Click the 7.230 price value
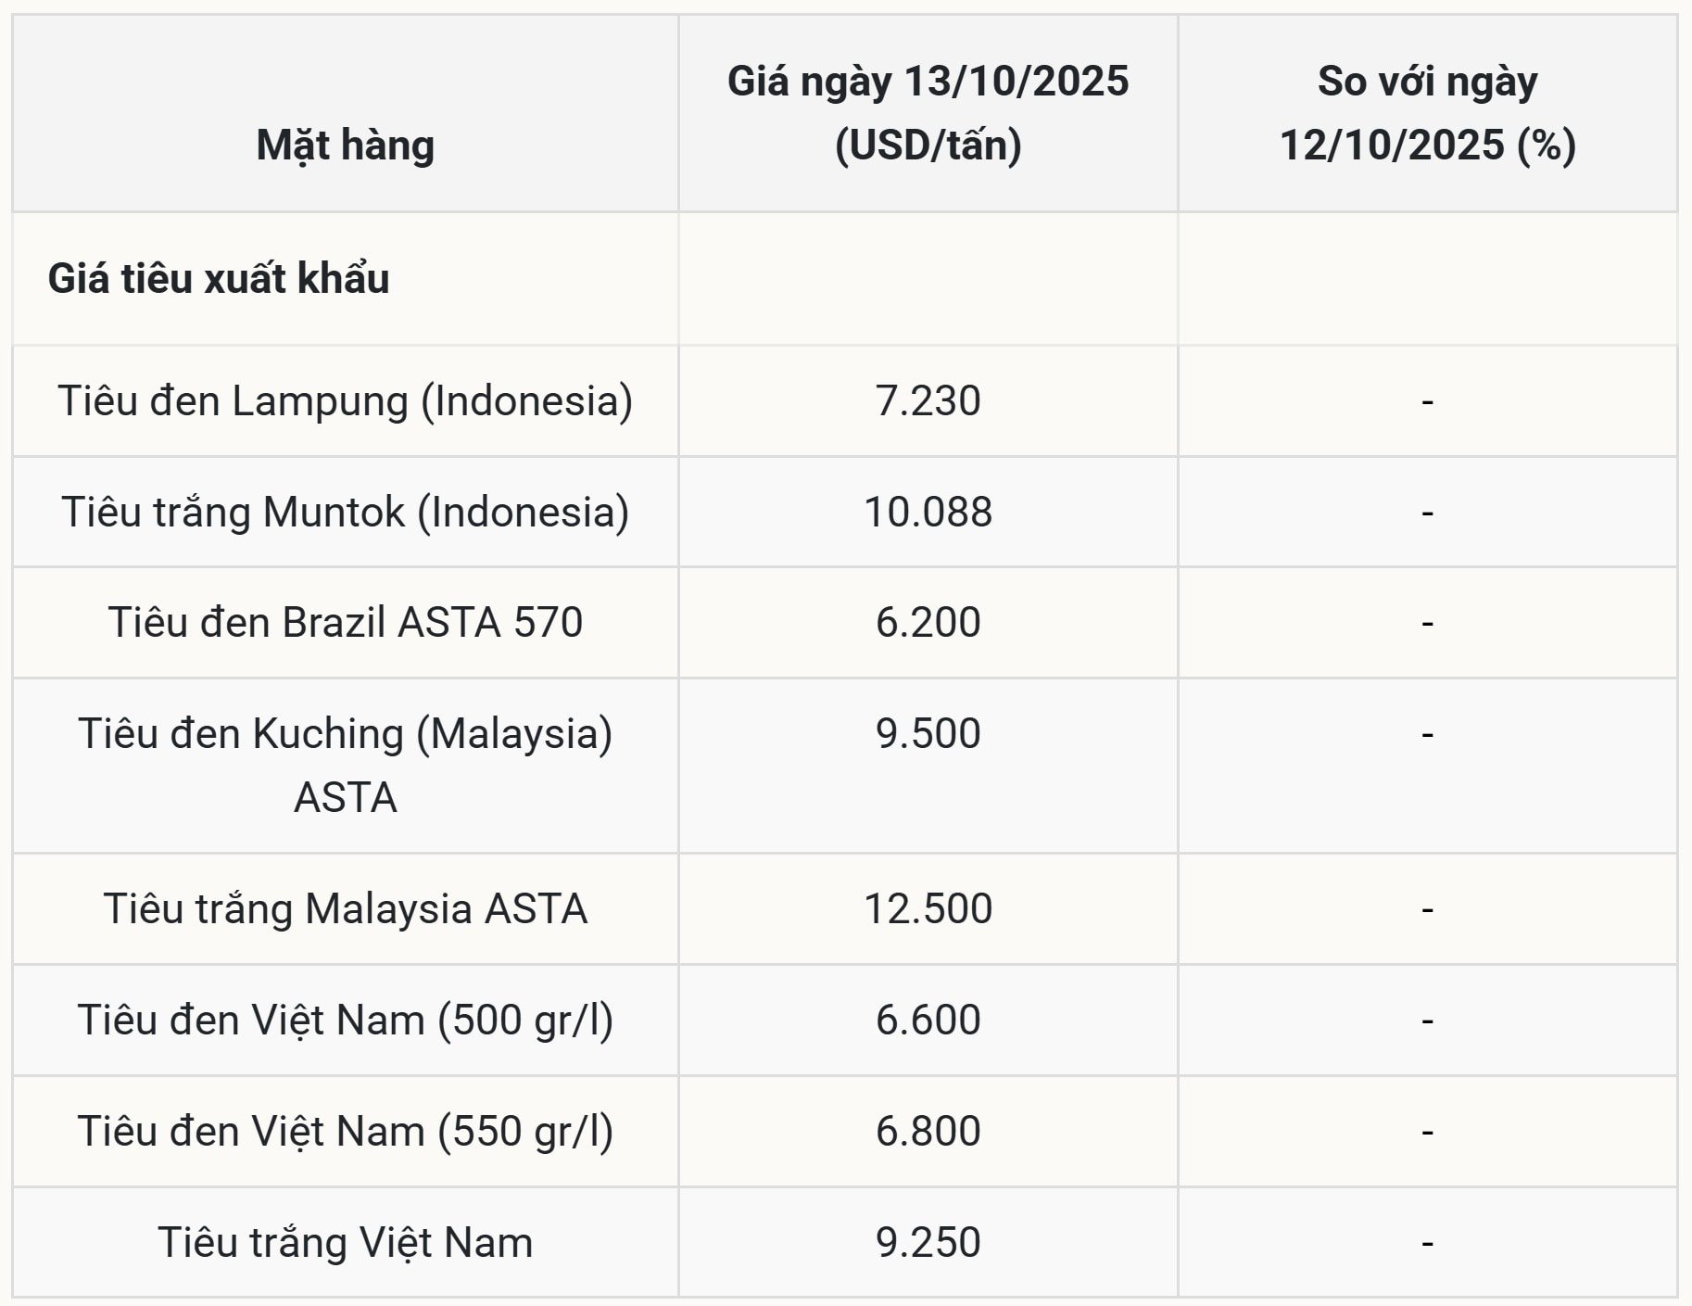This screenshot has width=1692, height=1306. point(928,401)
